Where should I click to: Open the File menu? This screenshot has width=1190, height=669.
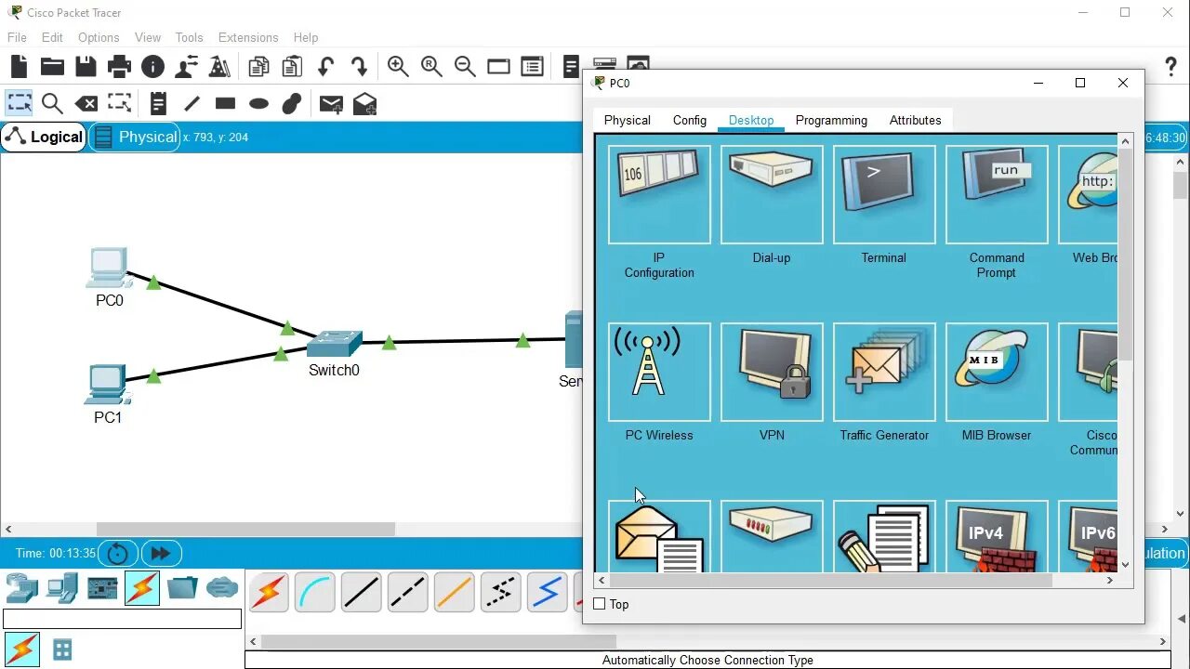17,37
